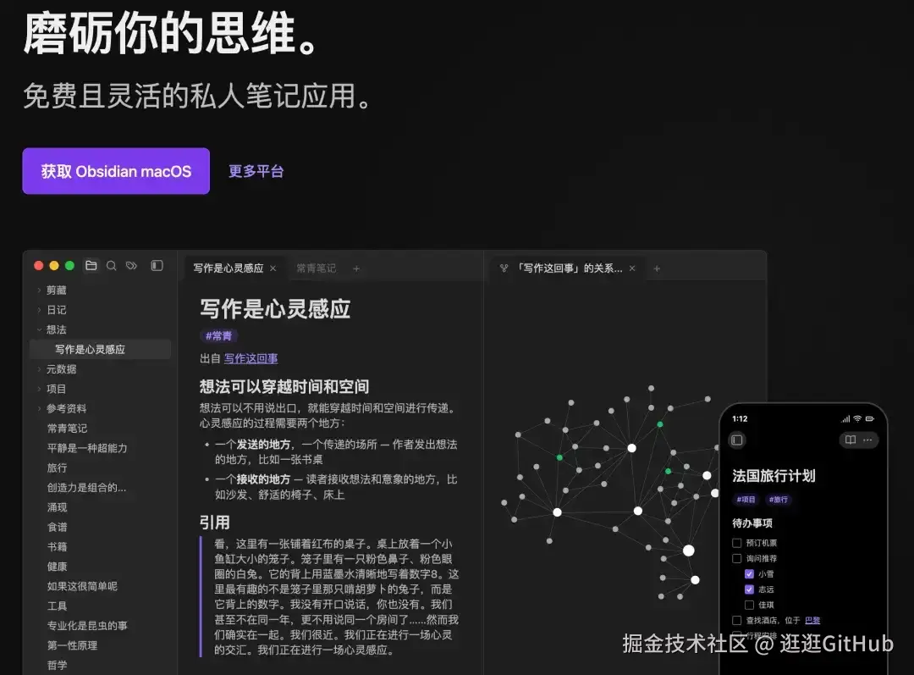The width and height of the screenshot is (914, 675).
Task: Select the 「写作这回事」的关系 tab
Action: (x=570, y=268)
